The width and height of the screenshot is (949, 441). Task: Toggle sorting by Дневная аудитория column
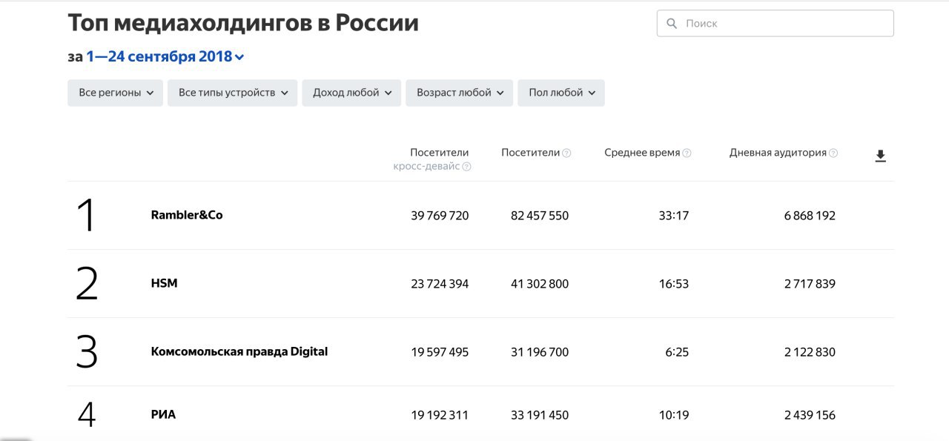coord(778,153)
